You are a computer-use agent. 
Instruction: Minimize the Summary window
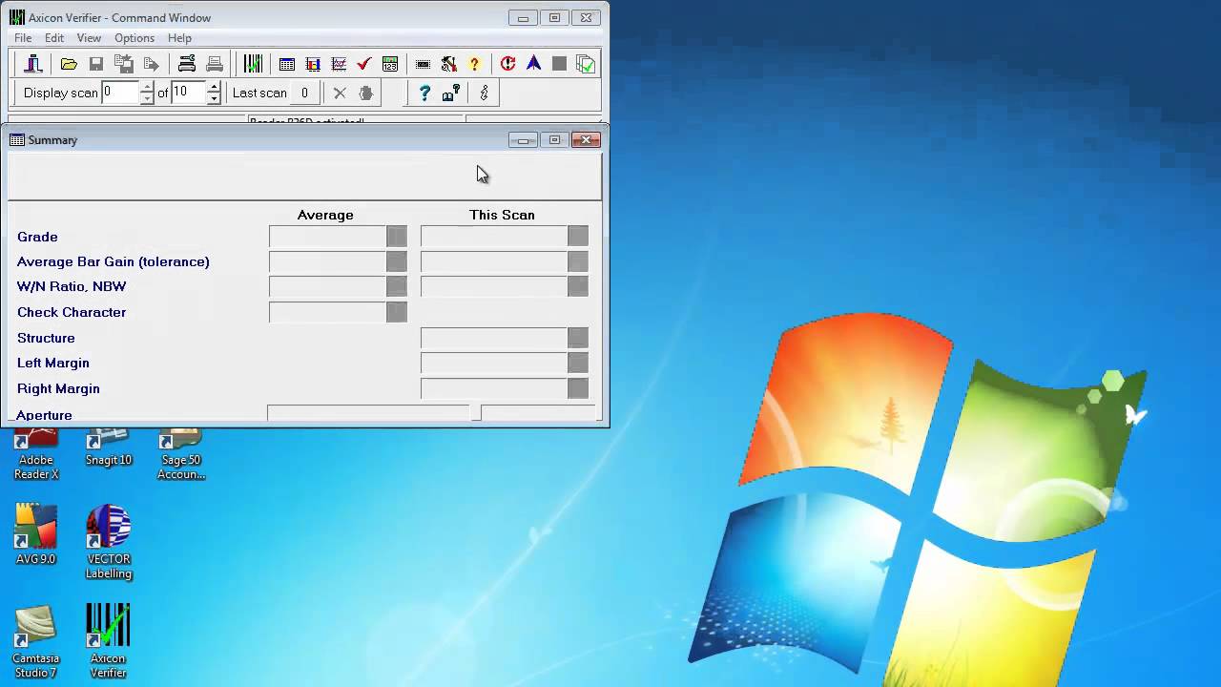[523, 140]
